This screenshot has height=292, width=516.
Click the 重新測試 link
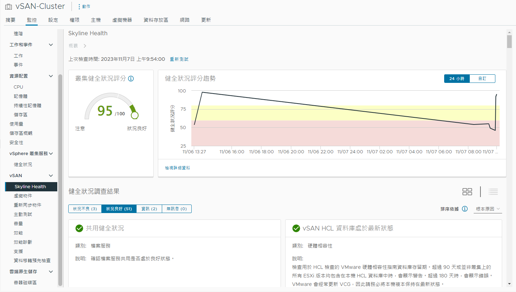pos(179,59)
